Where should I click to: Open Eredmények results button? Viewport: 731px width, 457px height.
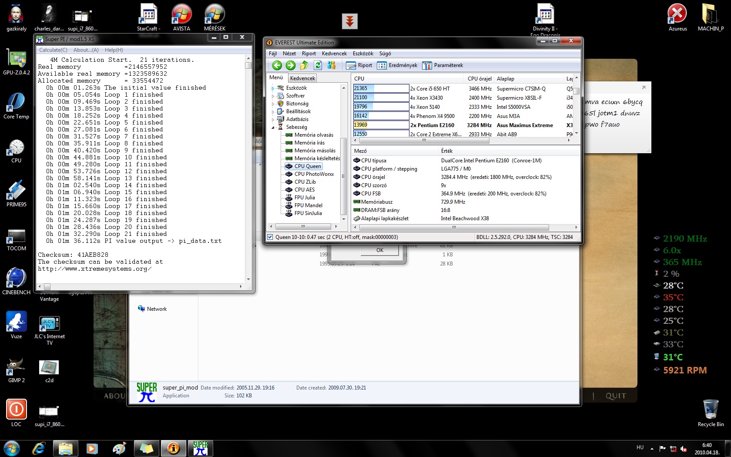click(397, 65)
